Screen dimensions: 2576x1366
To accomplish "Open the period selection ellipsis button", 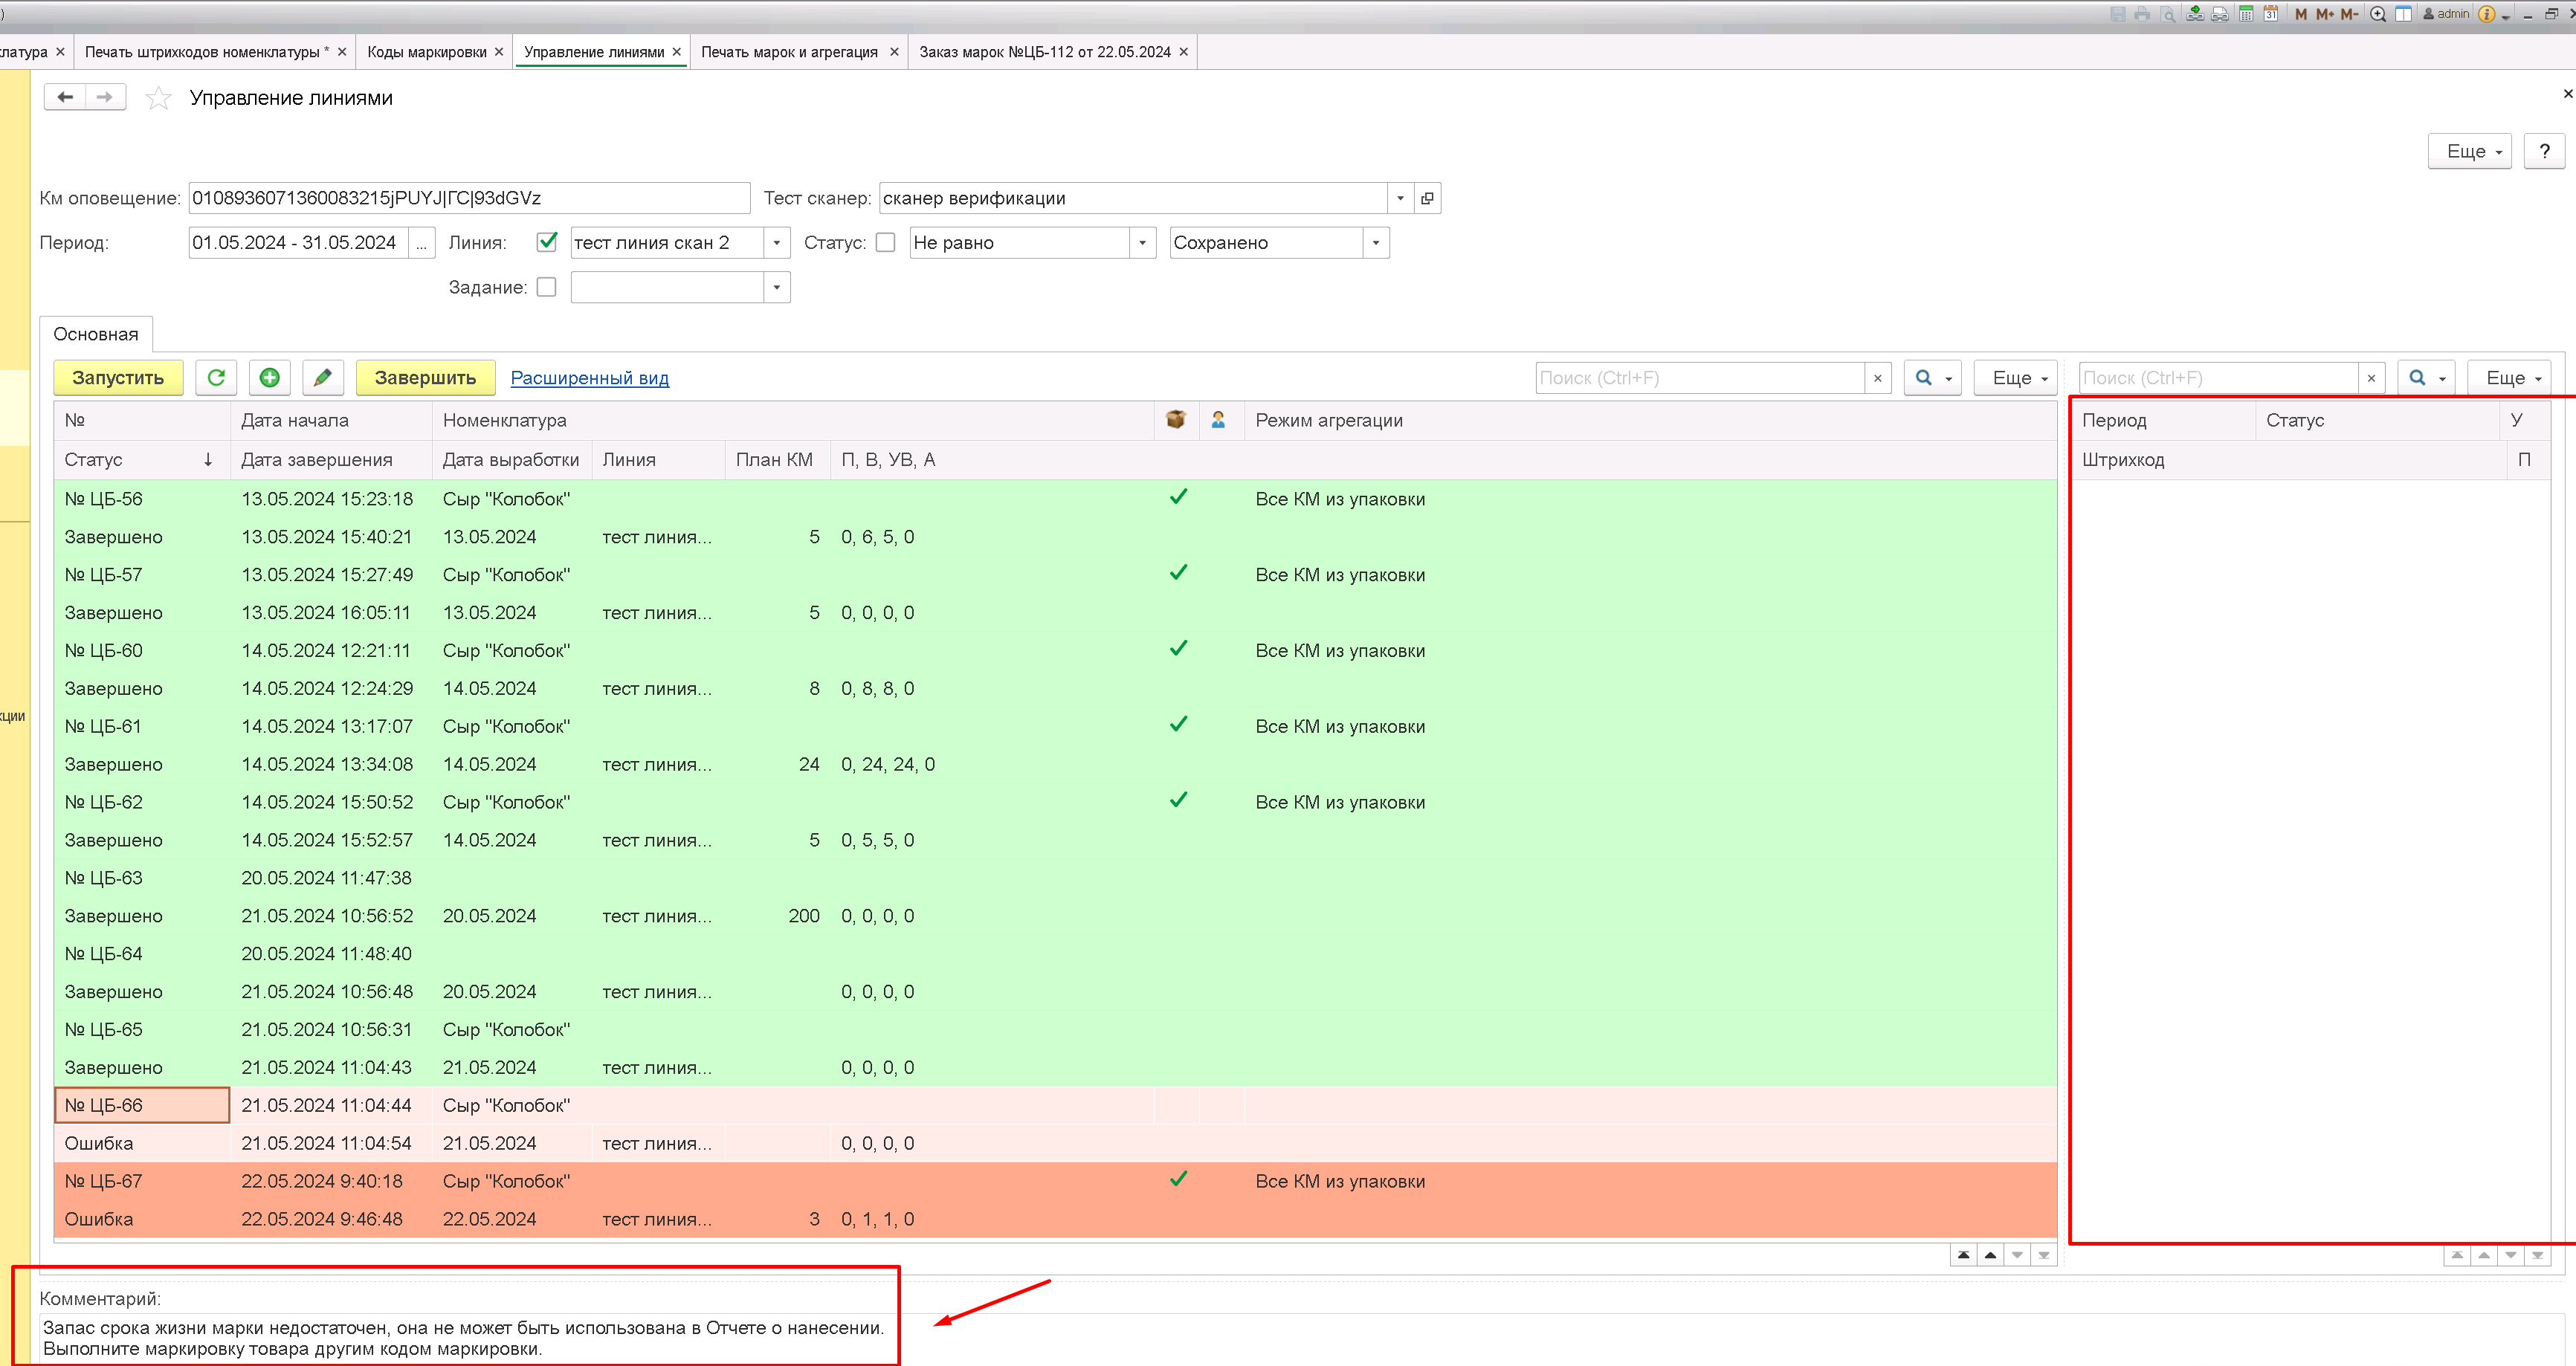I will coord(421,243).
